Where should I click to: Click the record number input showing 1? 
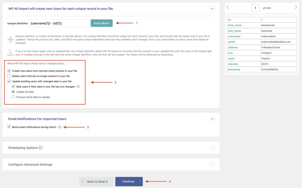coord(255,8)
